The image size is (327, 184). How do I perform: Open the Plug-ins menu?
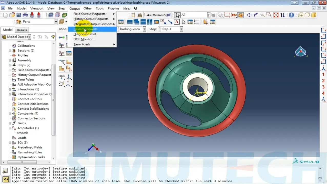click(114, 8)
